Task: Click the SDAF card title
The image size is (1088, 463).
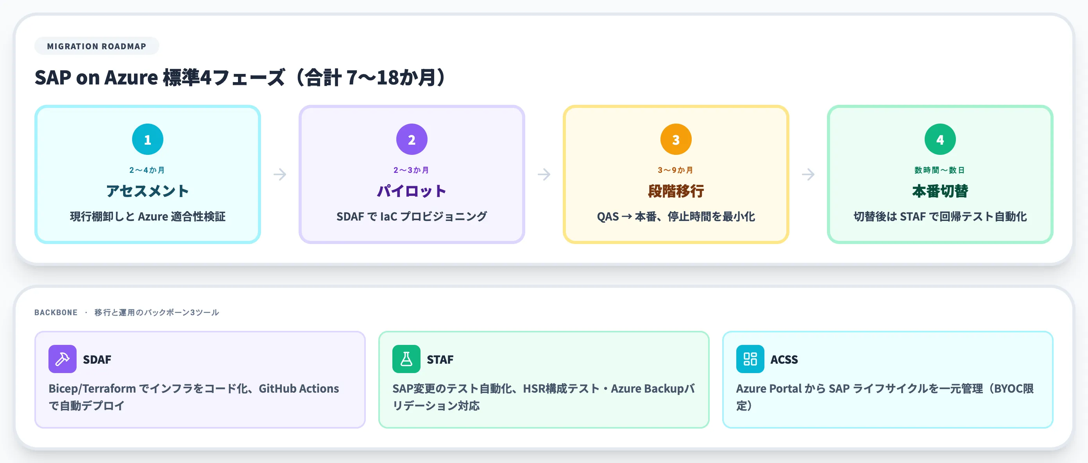Action: [x=97, y=359]
